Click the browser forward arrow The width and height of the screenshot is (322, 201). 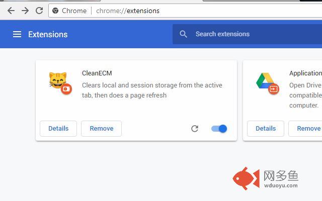(25, 11)
